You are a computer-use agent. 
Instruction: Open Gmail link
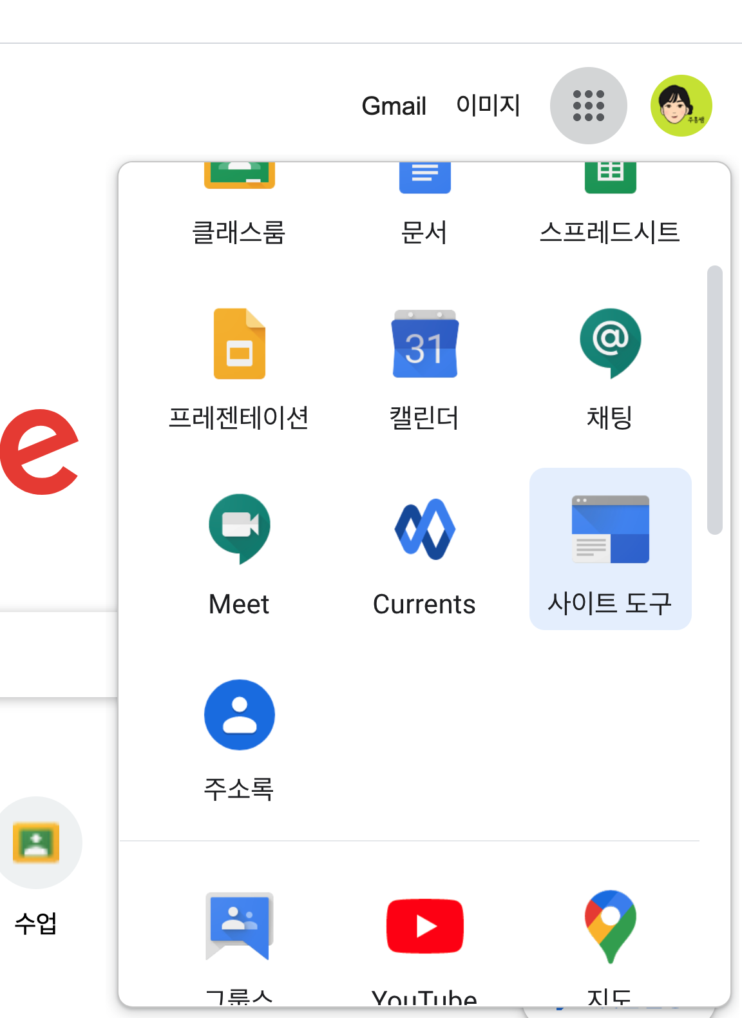[x=394, y=106]
